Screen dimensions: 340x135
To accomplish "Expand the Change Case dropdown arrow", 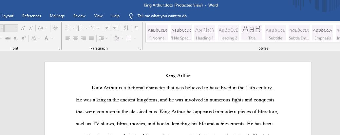I will [x=46, y=28].
